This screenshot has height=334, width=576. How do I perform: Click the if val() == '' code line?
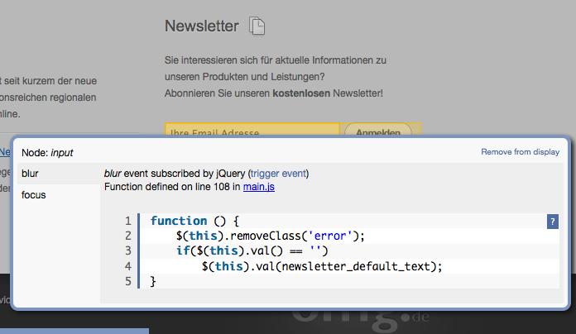[252, 251]
